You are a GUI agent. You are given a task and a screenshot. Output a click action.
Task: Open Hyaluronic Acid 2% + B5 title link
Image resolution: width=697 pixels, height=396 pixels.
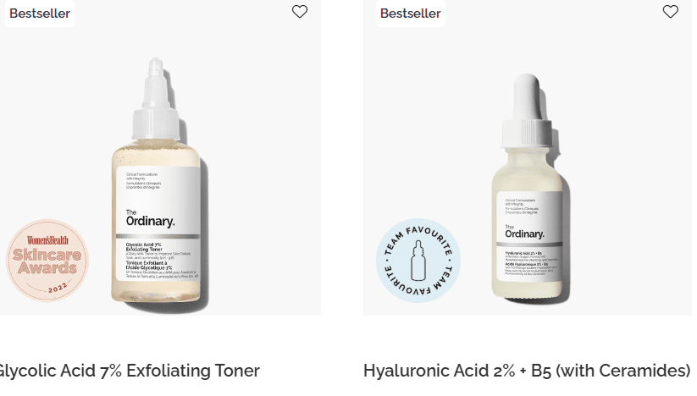(527, 371)
